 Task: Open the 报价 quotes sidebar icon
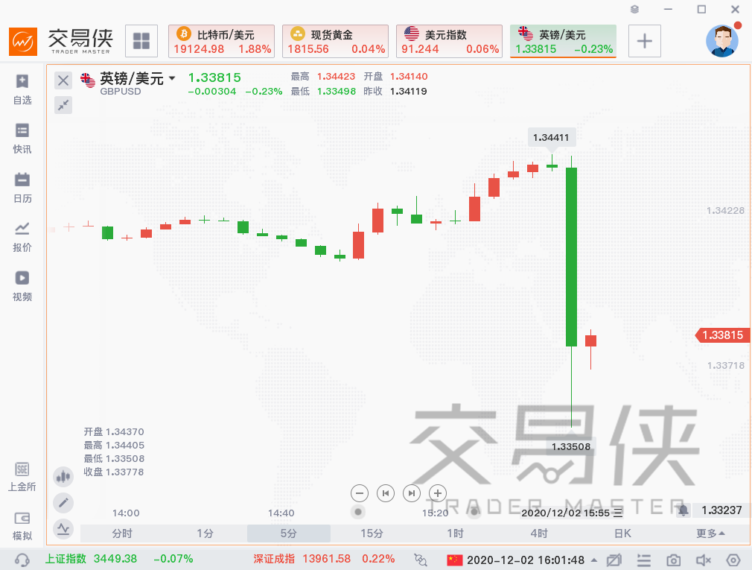(22, 237)
